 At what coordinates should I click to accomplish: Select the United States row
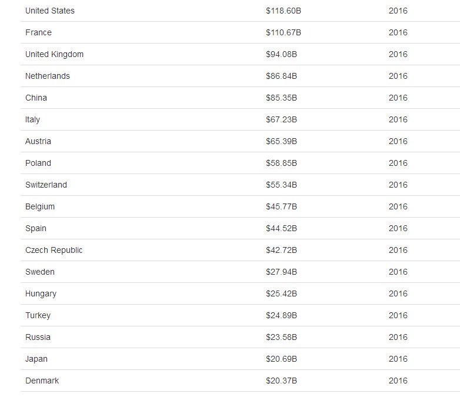pyautogui.click(x=240, y=11)
